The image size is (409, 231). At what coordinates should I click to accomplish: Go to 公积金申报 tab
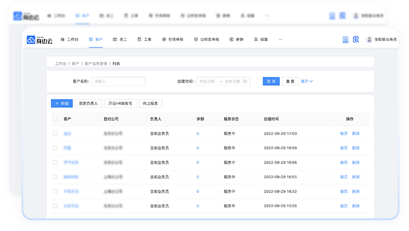[207, 39]
